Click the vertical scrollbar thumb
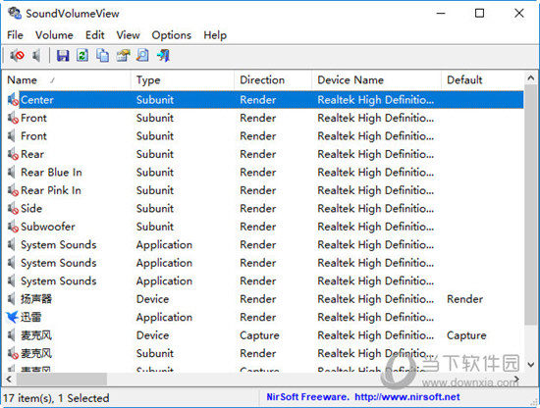The height and width of the screenshot is (408, 540). click(531, 205)
